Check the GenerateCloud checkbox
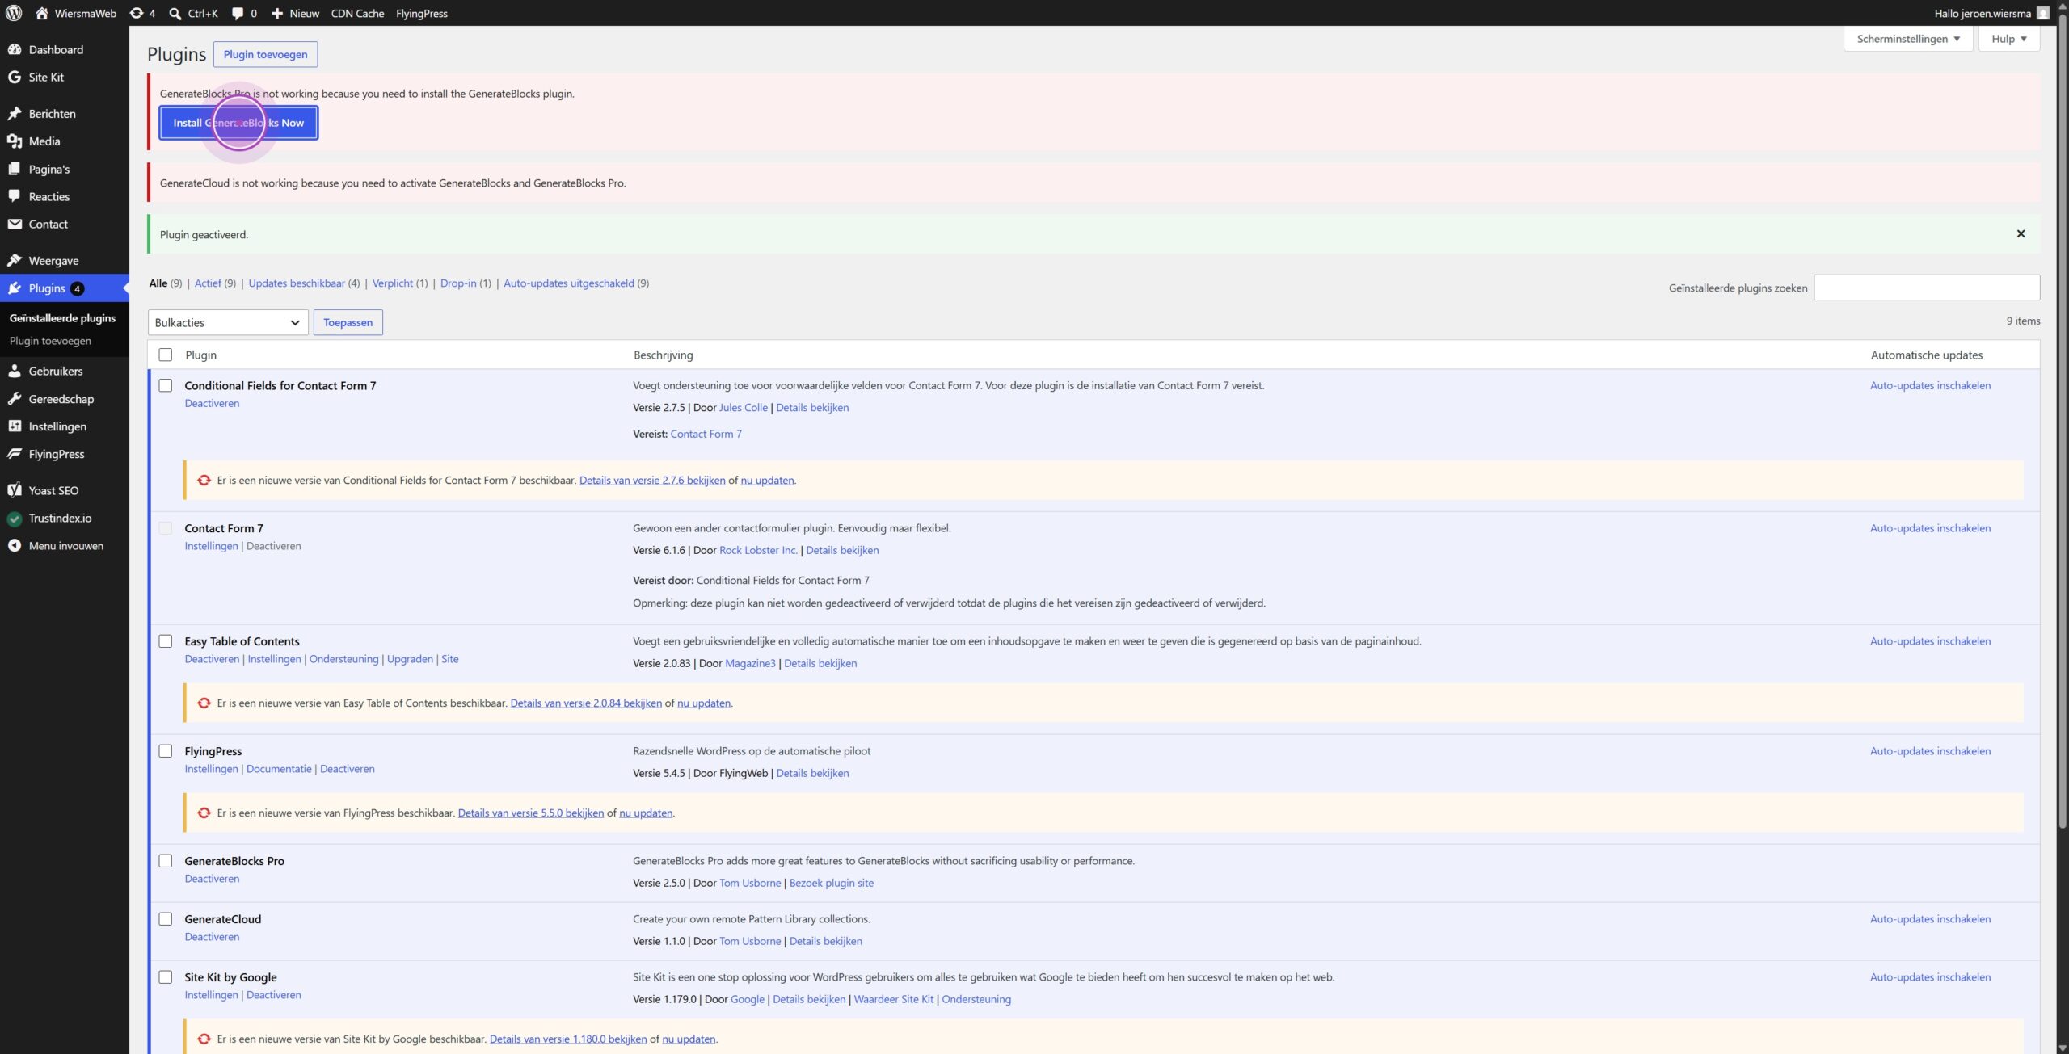 166,918
